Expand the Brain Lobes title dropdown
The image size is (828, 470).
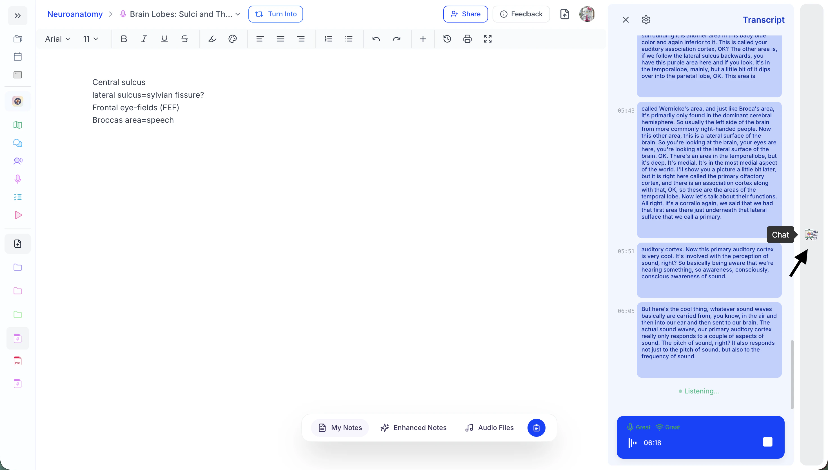coord(238,14)
